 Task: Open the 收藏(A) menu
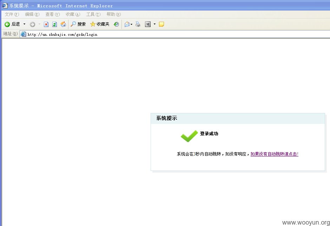coord(73,14)
